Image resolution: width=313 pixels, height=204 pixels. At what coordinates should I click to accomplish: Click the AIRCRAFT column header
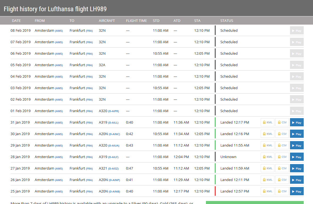click(107, 21)
